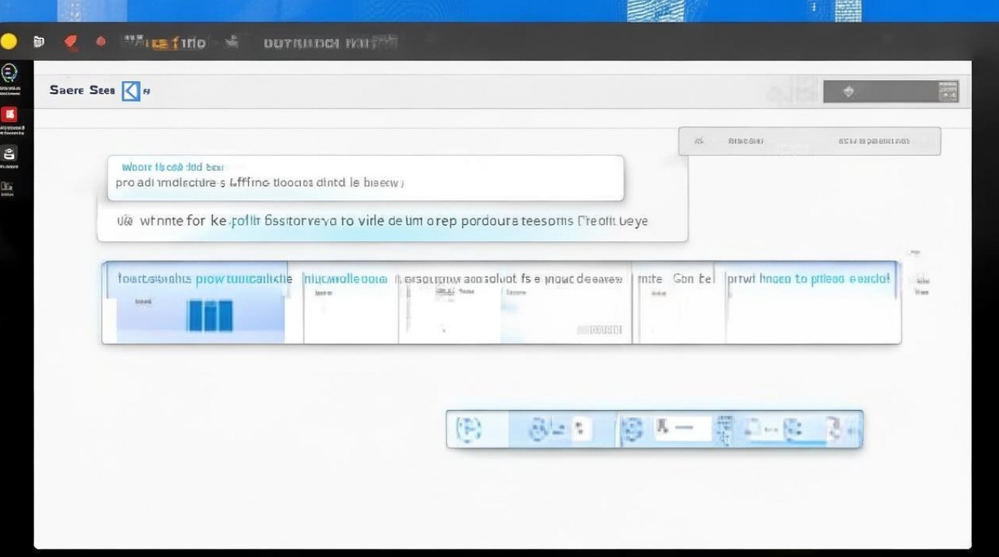Click the text line 'wfnnte for ke...'

click(x=383, y=221)
